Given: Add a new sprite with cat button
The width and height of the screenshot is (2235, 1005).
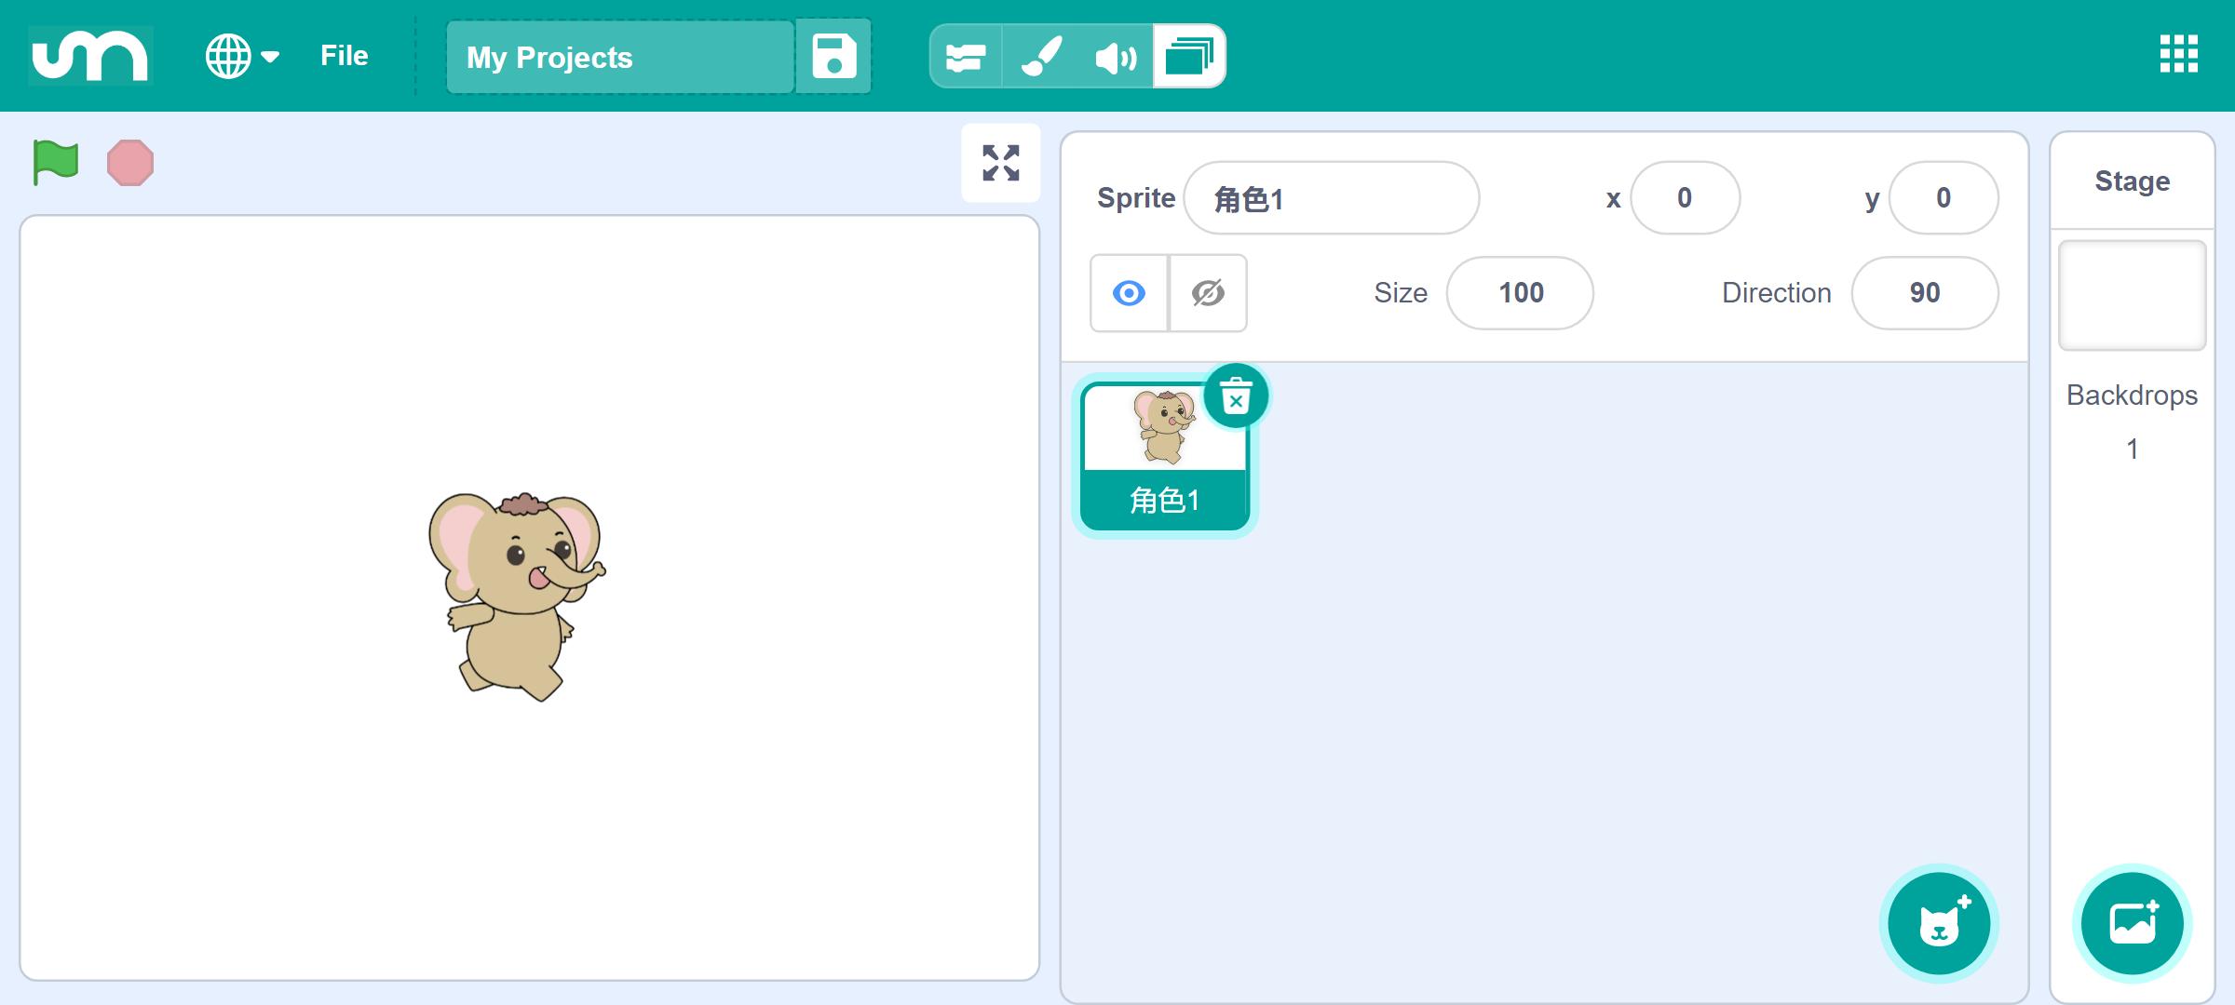Looking at the screenshot, I should pos(1939,923).
